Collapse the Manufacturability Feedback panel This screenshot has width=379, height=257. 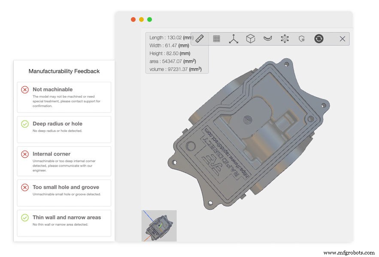pyautogui.click(x=64, y=70)
